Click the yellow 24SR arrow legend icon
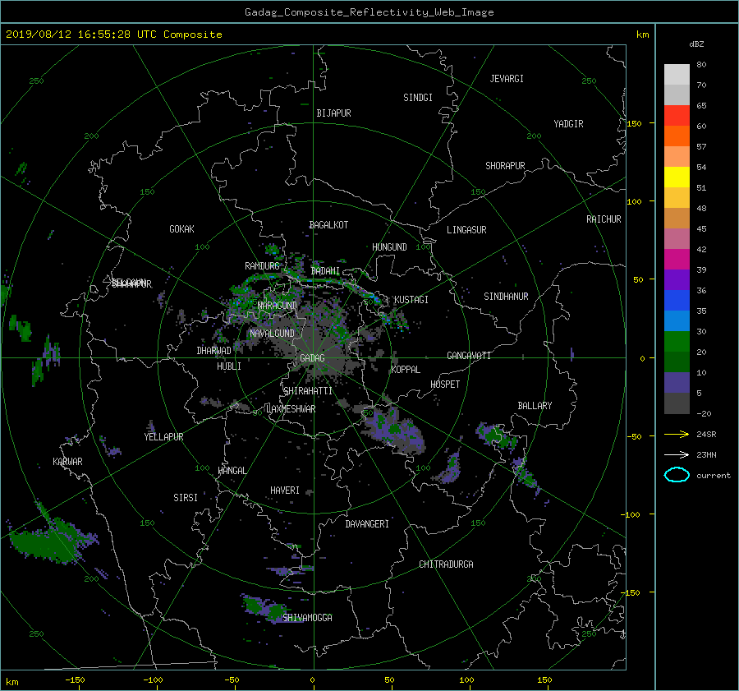The height and width of the screenshot is (691, 739). [x=677, y=434]
